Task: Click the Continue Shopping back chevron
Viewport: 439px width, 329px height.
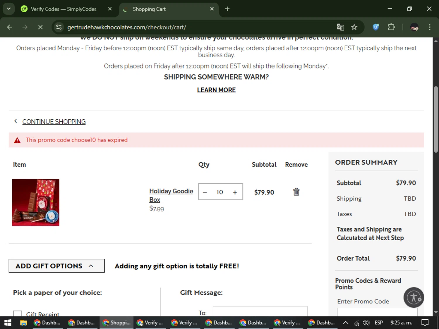Action: (x=16, y=121)
